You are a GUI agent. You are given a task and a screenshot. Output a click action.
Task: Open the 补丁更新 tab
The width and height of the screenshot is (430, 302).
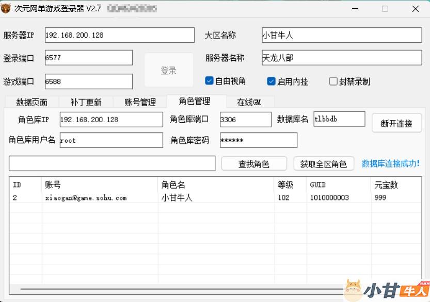coord(86,102)
